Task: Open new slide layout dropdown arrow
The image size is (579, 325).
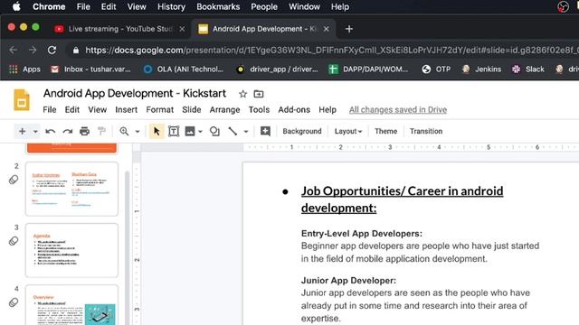Action: point(35,132)
